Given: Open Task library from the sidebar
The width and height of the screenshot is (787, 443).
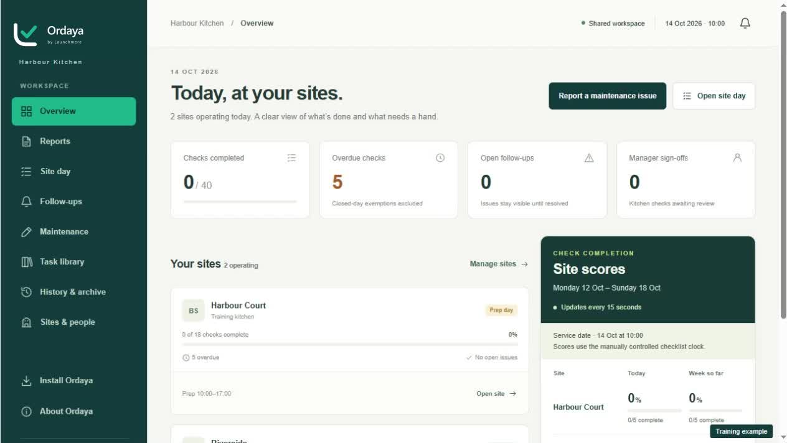Looking at the screenshot, I should pyautogui.click(x=73, y=262).
